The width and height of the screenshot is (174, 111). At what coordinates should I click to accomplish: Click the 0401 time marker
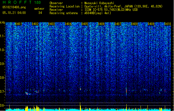point(19,24)
